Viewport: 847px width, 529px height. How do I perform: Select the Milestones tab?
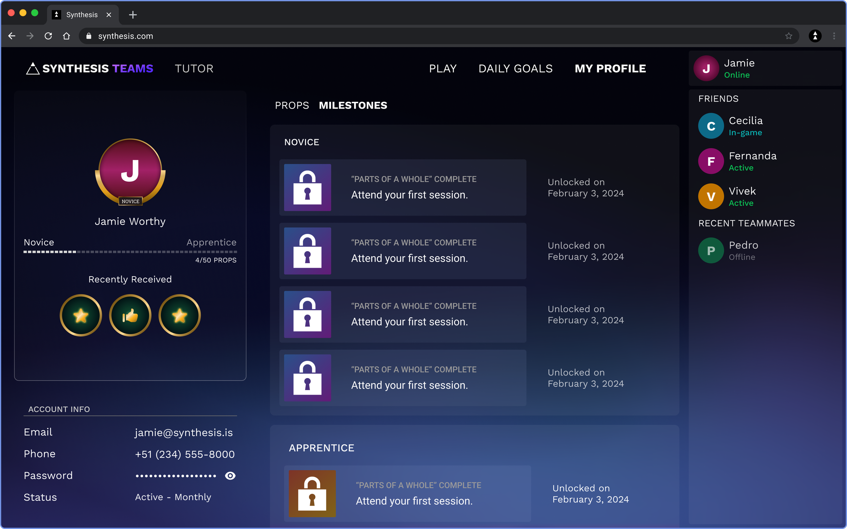[x=353, y=105]
